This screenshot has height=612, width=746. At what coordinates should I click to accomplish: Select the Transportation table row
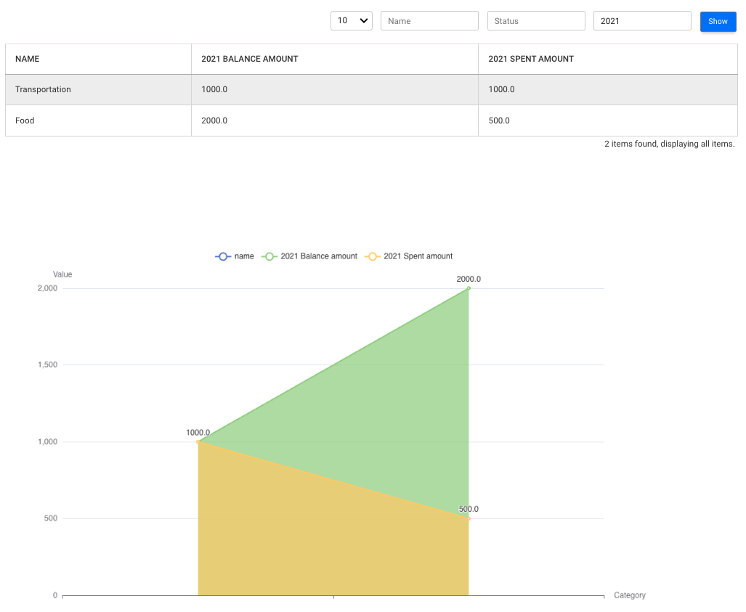(44, 89)
